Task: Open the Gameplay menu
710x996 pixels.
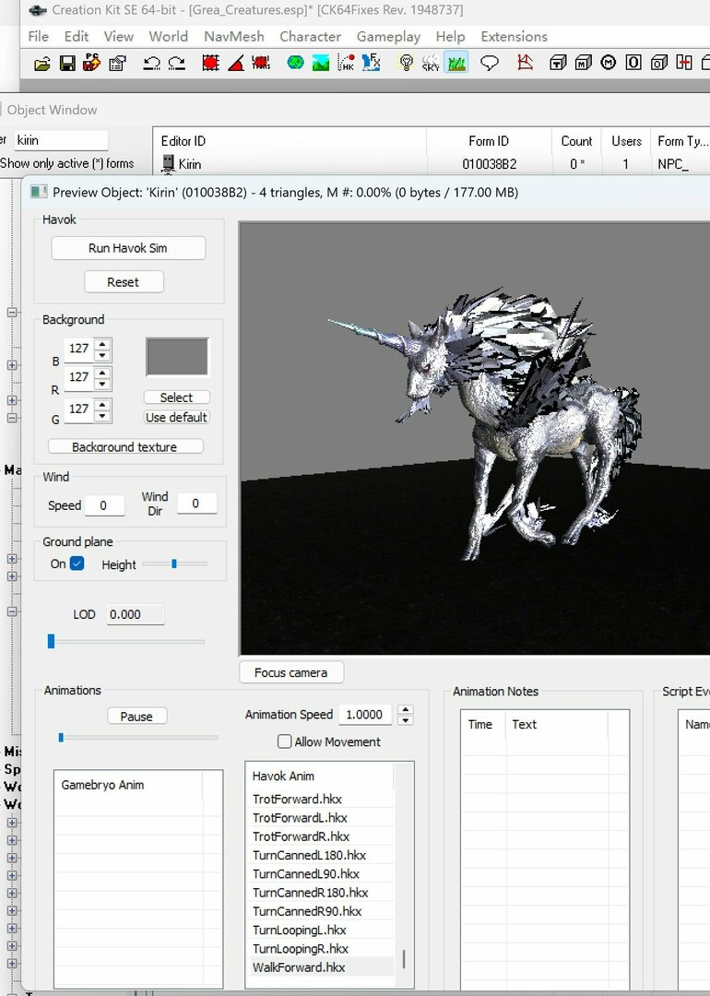Action: 389,37
